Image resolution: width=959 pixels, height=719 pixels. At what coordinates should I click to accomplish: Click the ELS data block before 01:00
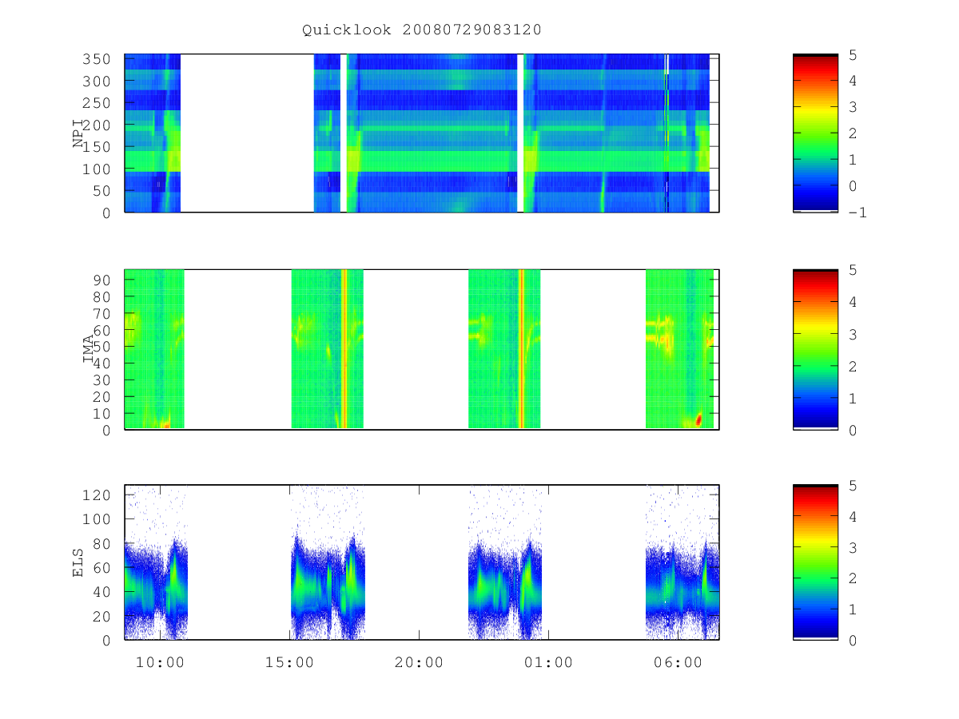click(x=505, y=562)
